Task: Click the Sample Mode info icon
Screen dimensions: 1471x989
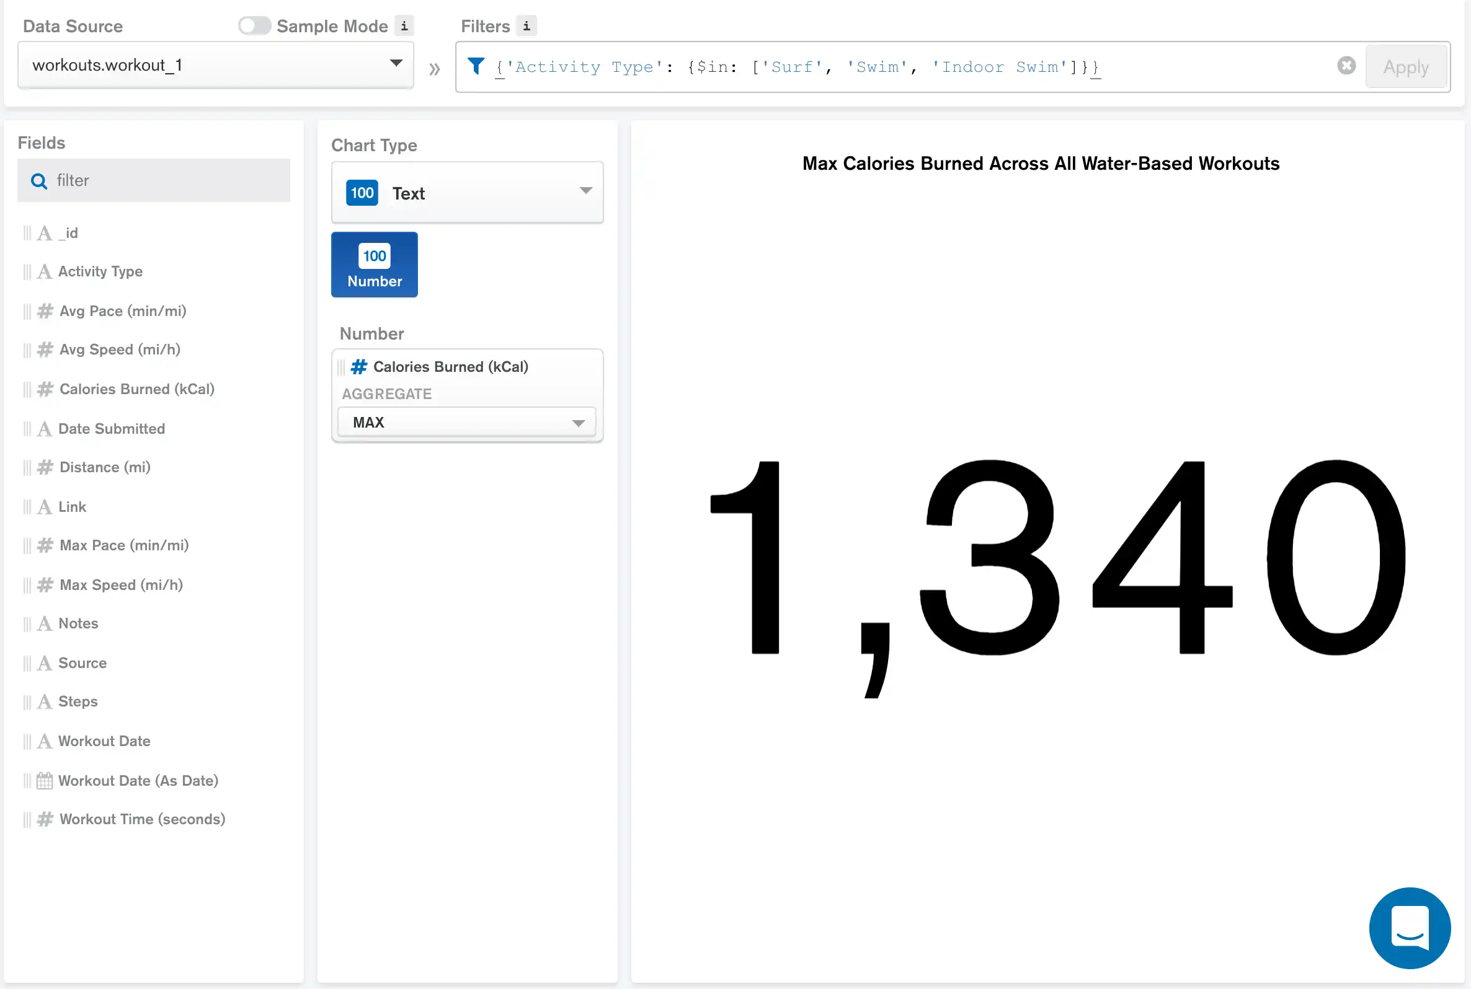Action: pos(404,26)
